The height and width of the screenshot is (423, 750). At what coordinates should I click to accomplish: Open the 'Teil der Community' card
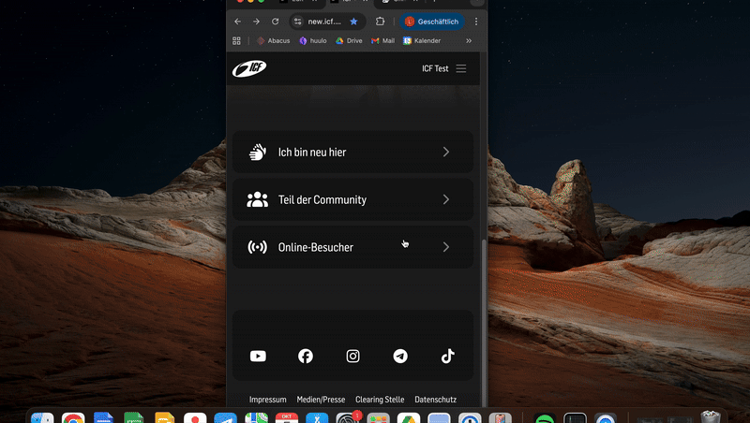coord(353,199)
